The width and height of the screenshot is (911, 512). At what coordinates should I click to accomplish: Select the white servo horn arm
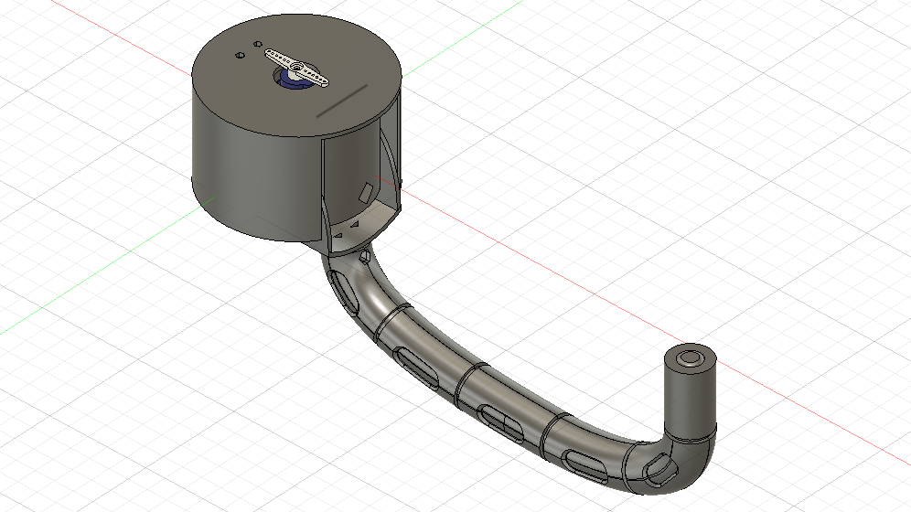tap(297, 68)
